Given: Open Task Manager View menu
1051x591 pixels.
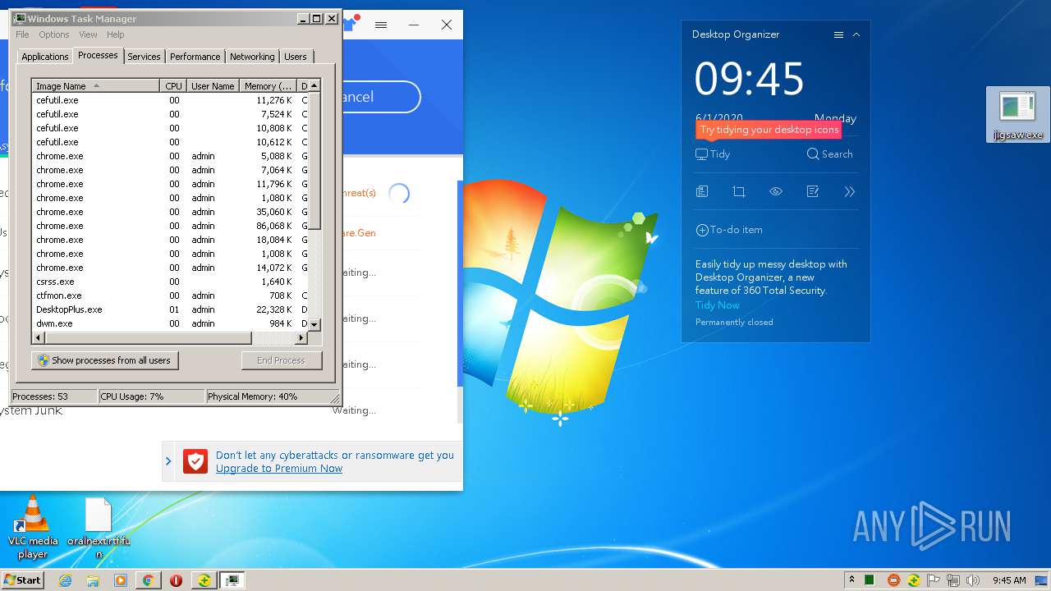Looking at the screenshot, I should (x=88, y=34).
